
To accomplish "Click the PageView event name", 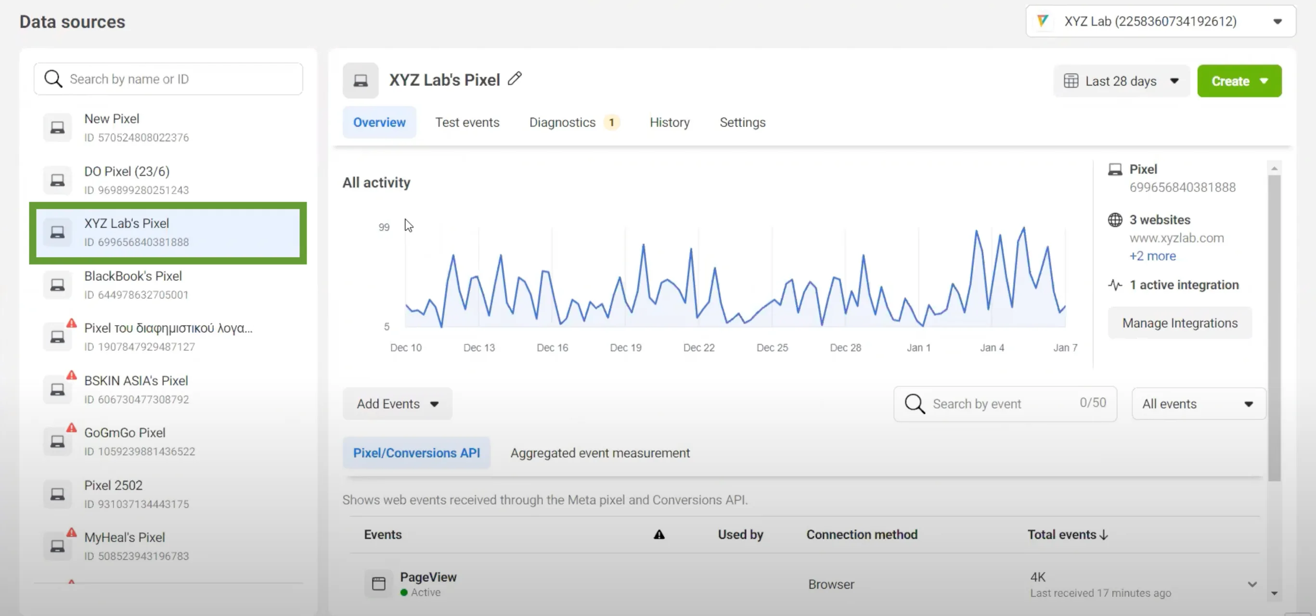I will pyautogui.click(x=428, y=577).
